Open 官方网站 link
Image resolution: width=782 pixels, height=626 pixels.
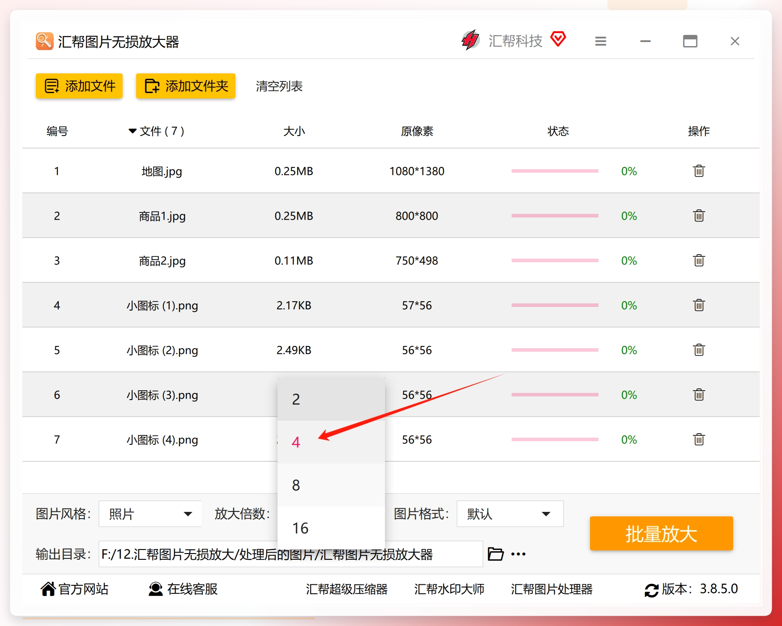click(x=84, y=589)
